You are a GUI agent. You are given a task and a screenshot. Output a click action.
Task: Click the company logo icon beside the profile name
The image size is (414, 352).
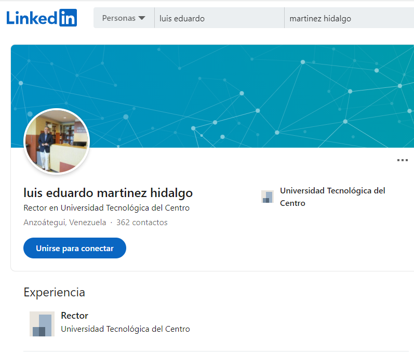tap(268, 197)
